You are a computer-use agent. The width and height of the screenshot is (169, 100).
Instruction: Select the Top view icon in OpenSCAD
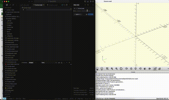[131, 68]
